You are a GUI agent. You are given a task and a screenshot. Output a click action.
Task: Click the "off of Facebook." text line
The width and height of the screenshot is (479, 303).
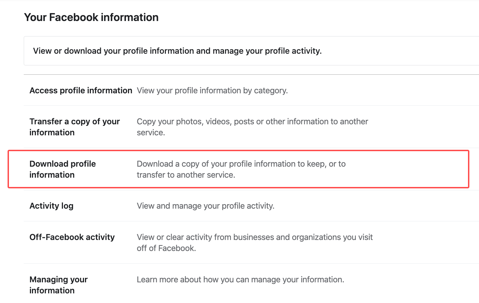click(166, 248)
